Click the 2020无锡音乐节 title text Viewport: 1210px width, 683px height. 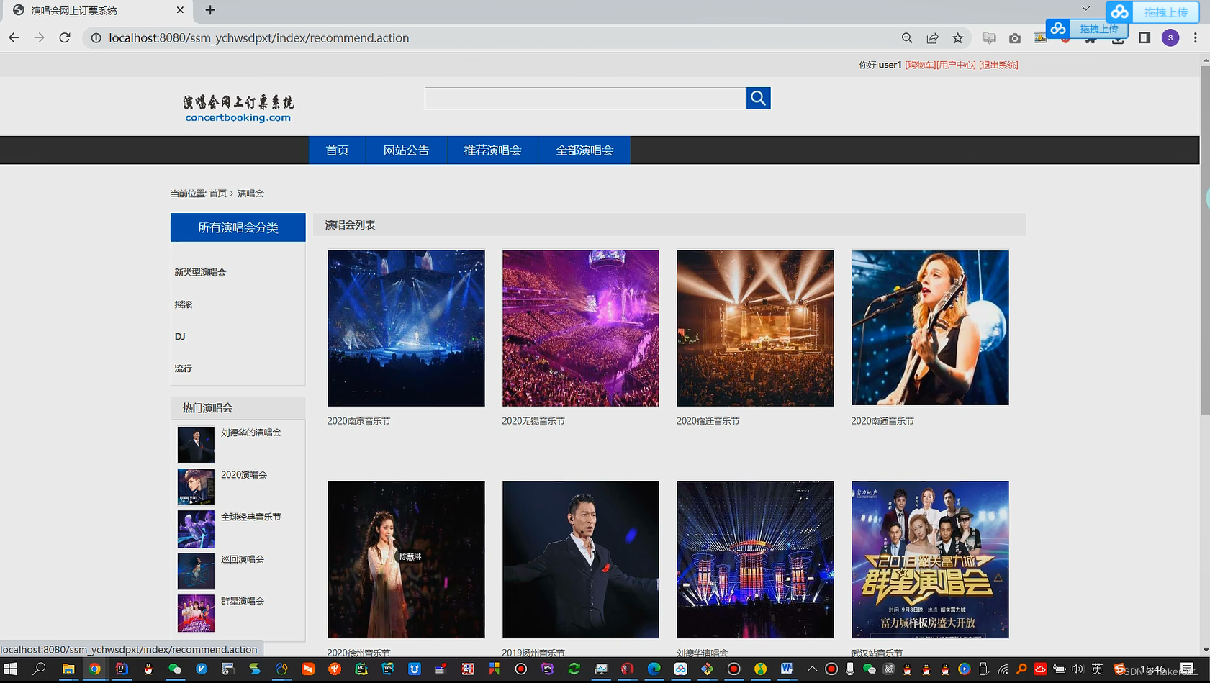click(x=533, y=421)
